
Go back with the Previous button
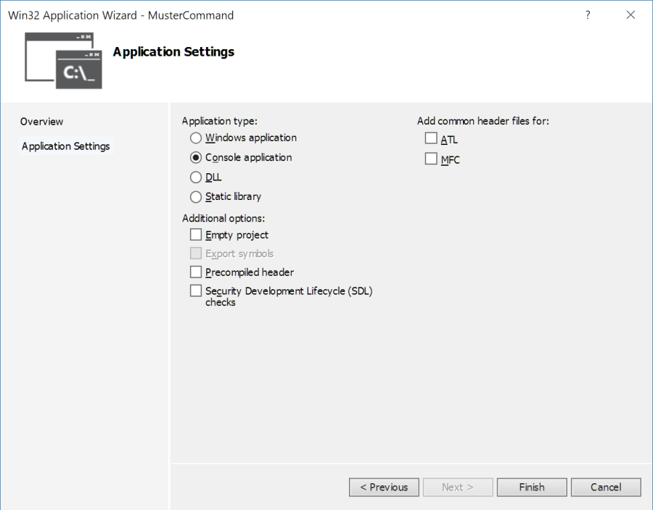click(x=384, y=487)
